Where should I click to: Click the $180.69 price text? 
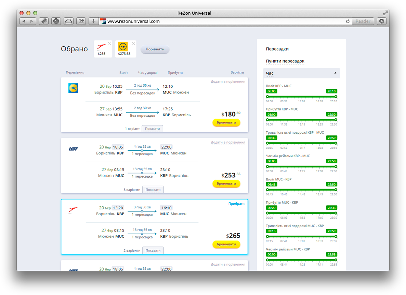(x=231, y=114)
